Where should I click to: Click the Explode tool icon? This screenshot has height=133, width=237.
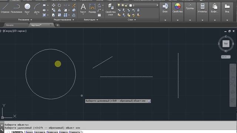74,10
